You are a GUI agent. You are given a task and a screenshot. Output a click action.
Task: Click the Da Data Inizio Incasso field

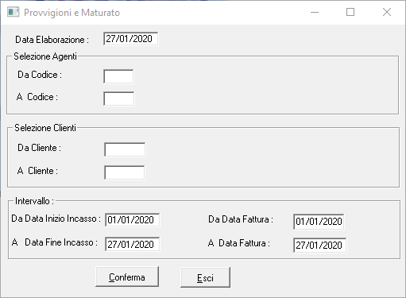click(133, 220)
